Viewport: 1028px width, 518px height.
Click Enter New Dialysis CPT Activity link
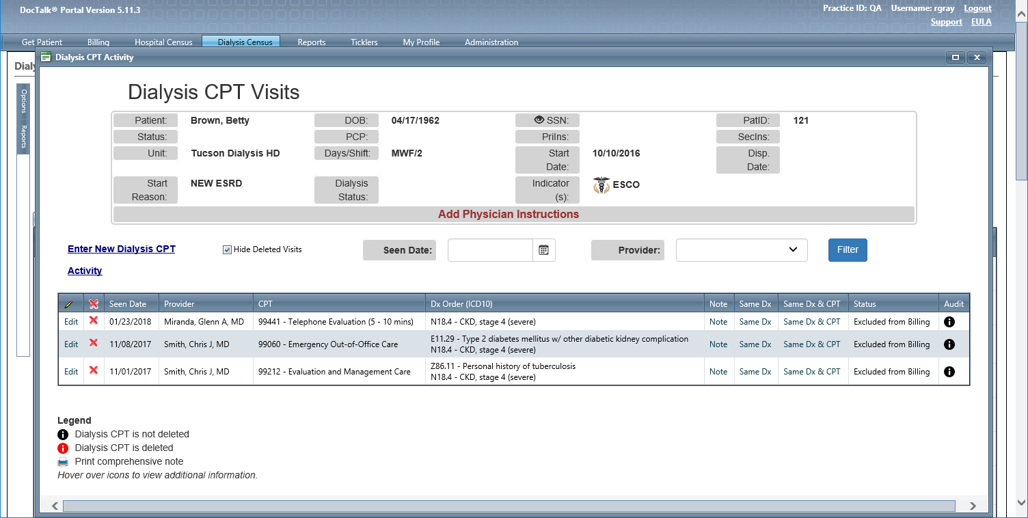(121, 249)
